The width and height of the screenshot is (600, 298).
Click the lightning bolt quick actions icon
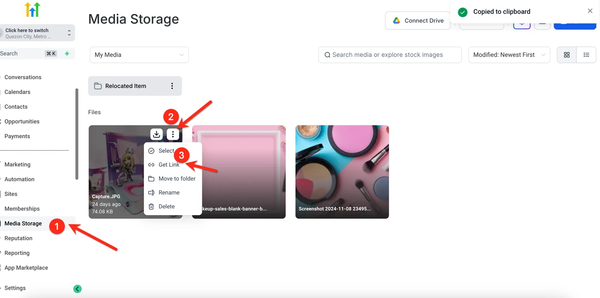(67, 54)
